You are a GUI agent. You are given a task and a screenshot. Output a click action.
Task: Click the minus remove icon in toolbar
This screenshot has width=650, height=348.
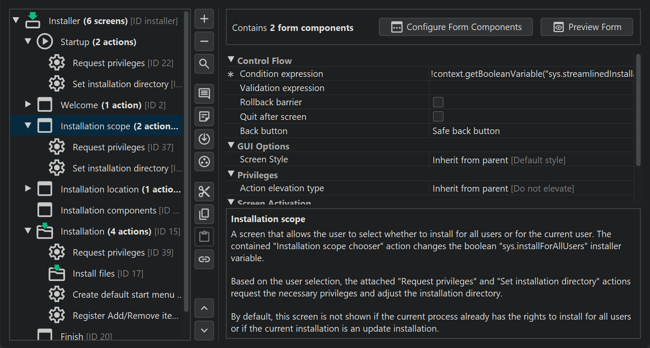point(204,42)
